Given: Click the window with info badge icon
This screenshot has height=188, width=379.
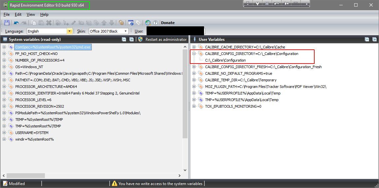Looking at the screenshot, I should (131, 23).
